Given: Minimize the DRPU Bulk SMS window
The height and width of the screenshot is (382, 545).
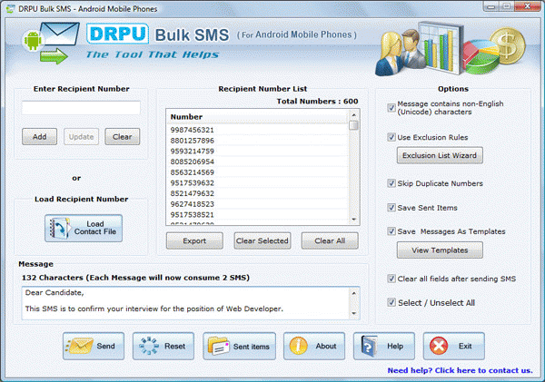Looking at the screenshot, I should pos(491,6).
